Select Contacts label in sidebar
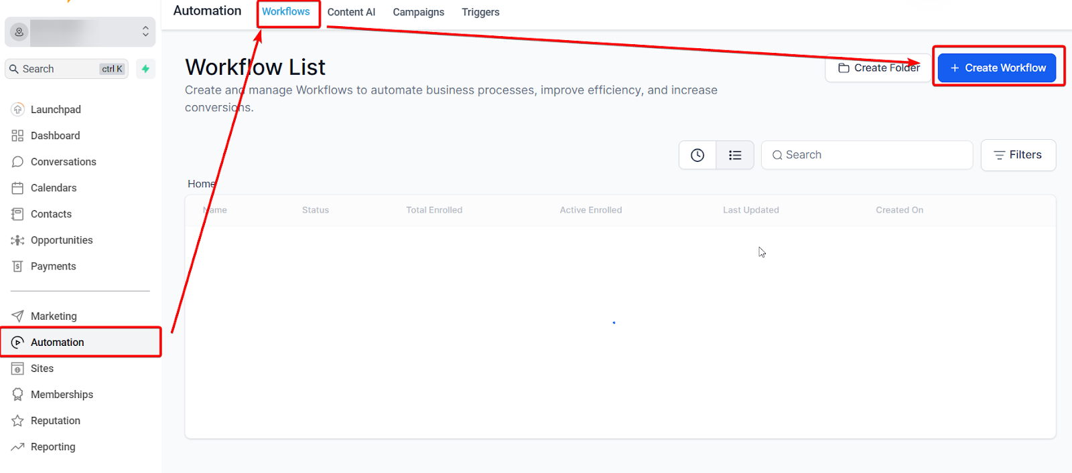 click(51, 214)
